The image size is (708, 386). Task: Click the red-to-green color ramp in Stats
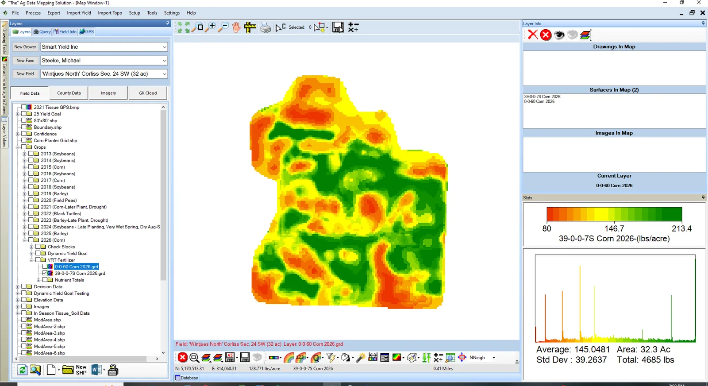coord(614,214)
